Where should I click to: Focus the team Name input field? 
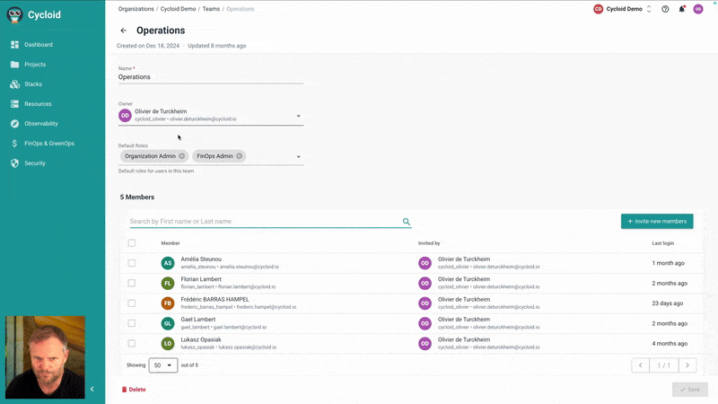click(211, 77)
